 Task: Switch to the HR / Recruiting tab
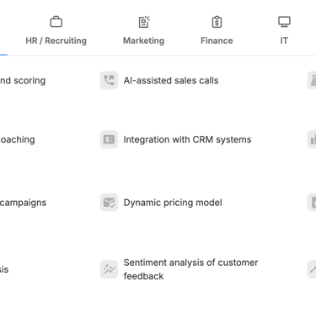56,41
